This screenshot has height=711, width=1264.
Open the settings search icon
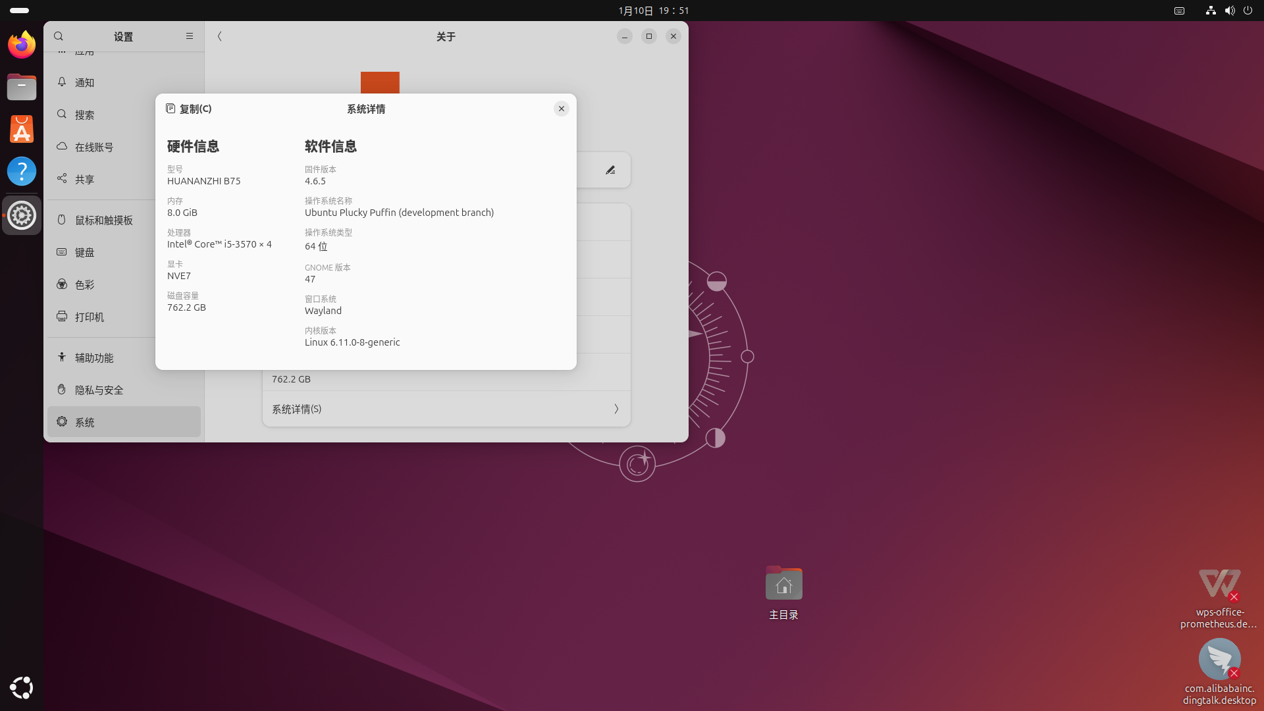point(59,36)
